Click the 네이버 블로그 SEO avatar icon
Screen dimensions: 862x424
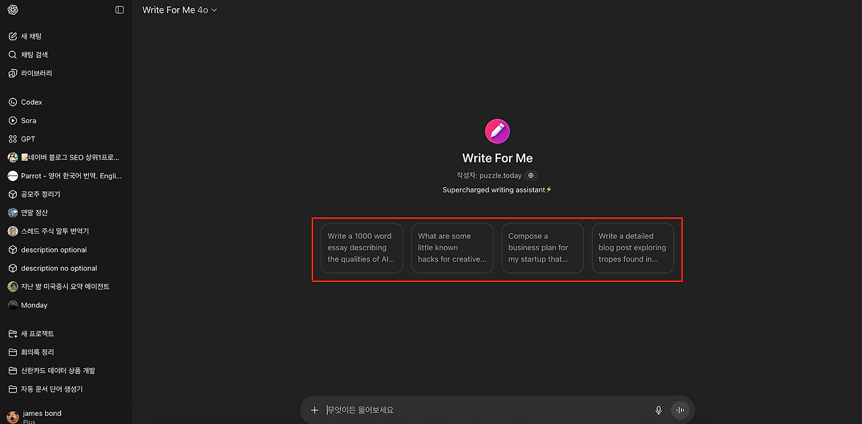13,157
